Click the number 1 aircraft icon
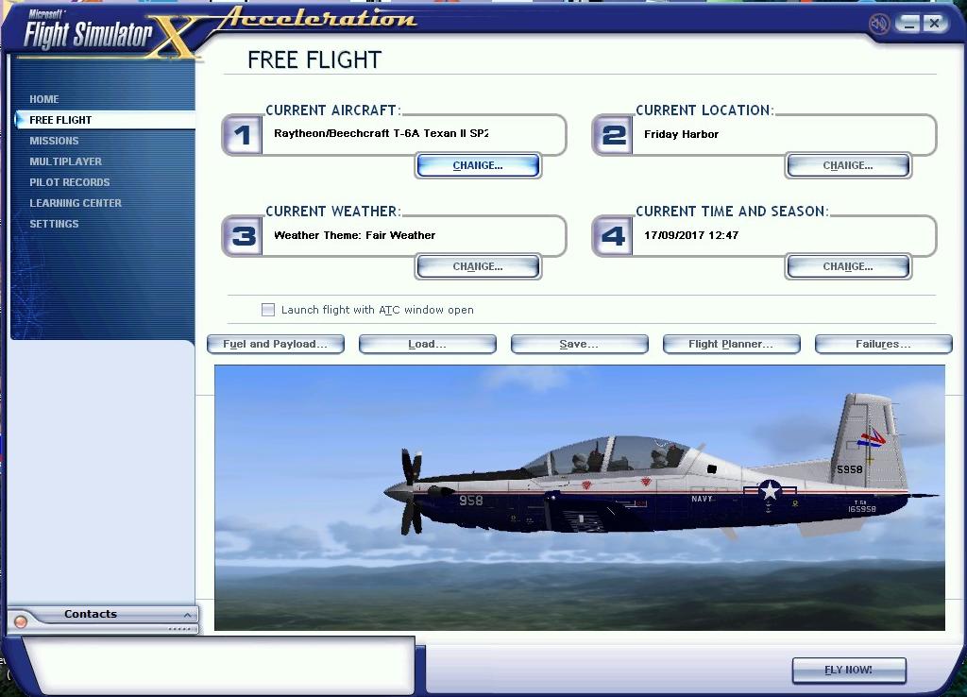Image resolution: width=967 pixels, height=697 pixels. coord(243,134)
